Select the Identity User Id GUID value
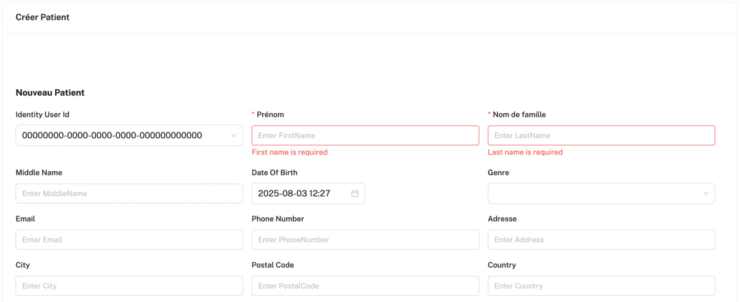The image size is (740, 302). tap(112, 135)
